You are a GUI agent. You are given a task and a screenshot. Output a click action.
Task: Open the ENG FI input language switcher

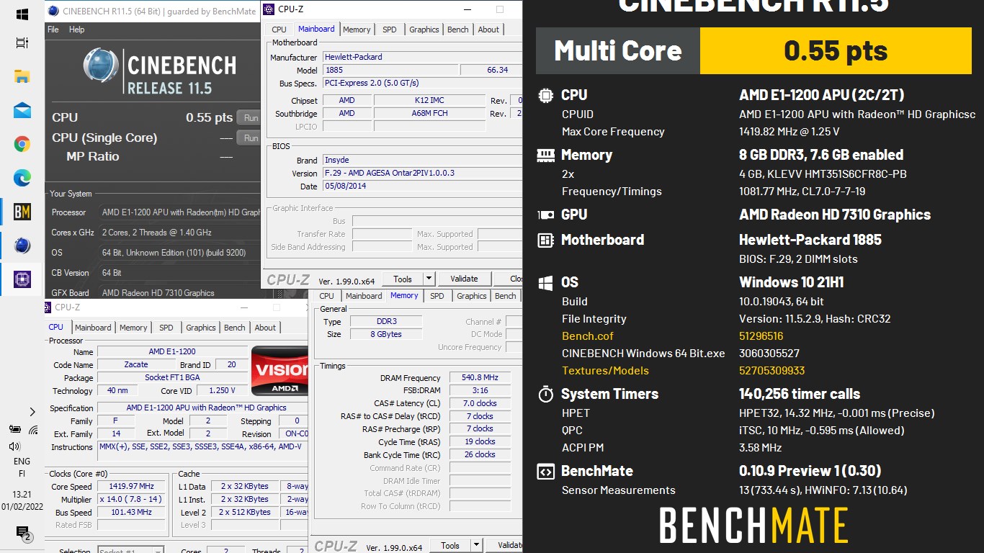[22, 468]
